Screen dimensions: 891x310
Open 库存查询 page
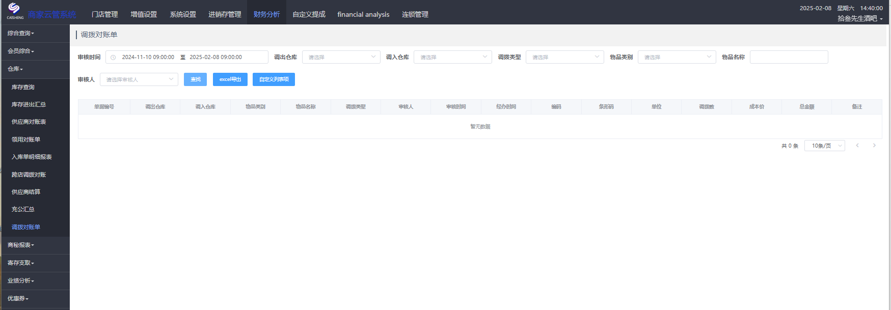23,88
